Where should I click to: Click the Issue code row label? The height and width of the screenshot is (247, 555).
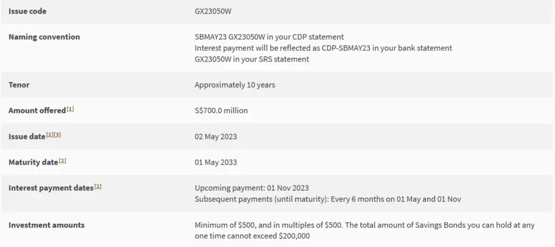point(27,11)
